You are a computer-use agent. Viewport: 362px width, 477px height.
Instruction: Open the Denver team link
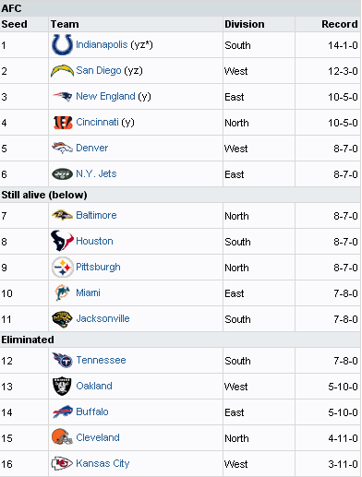pos(91,148)
